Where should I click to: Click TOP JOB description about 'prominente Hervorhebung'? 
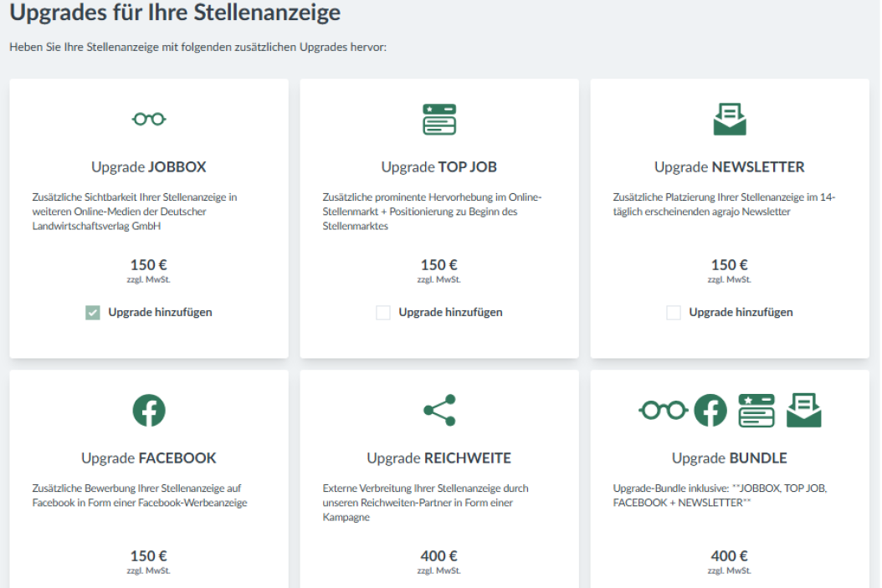click(x=432, y=212)
